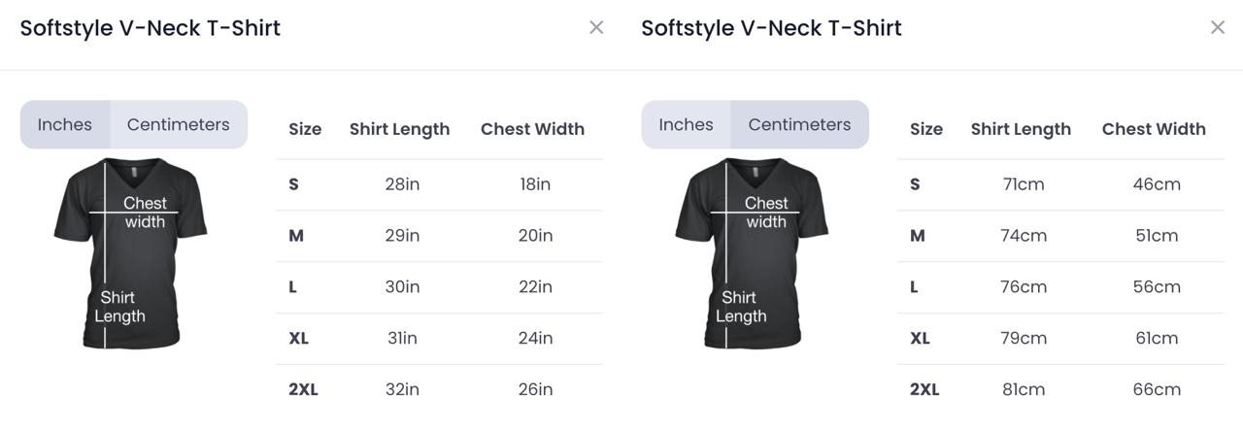This screenshot has height=430, width=1243.
Task: Click the Chest Width header in the inches table
Action: click(x=532, y=129)
